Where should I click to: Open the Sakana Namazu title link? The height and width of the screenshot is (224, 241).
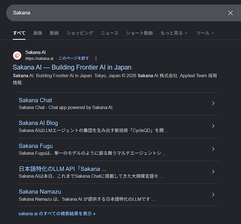coord(40,192)
